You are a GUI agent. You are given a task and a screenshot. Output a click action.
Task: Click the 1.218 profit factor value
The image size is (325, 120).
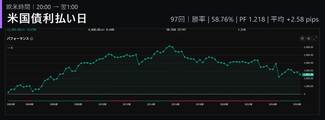coord(242,30)
